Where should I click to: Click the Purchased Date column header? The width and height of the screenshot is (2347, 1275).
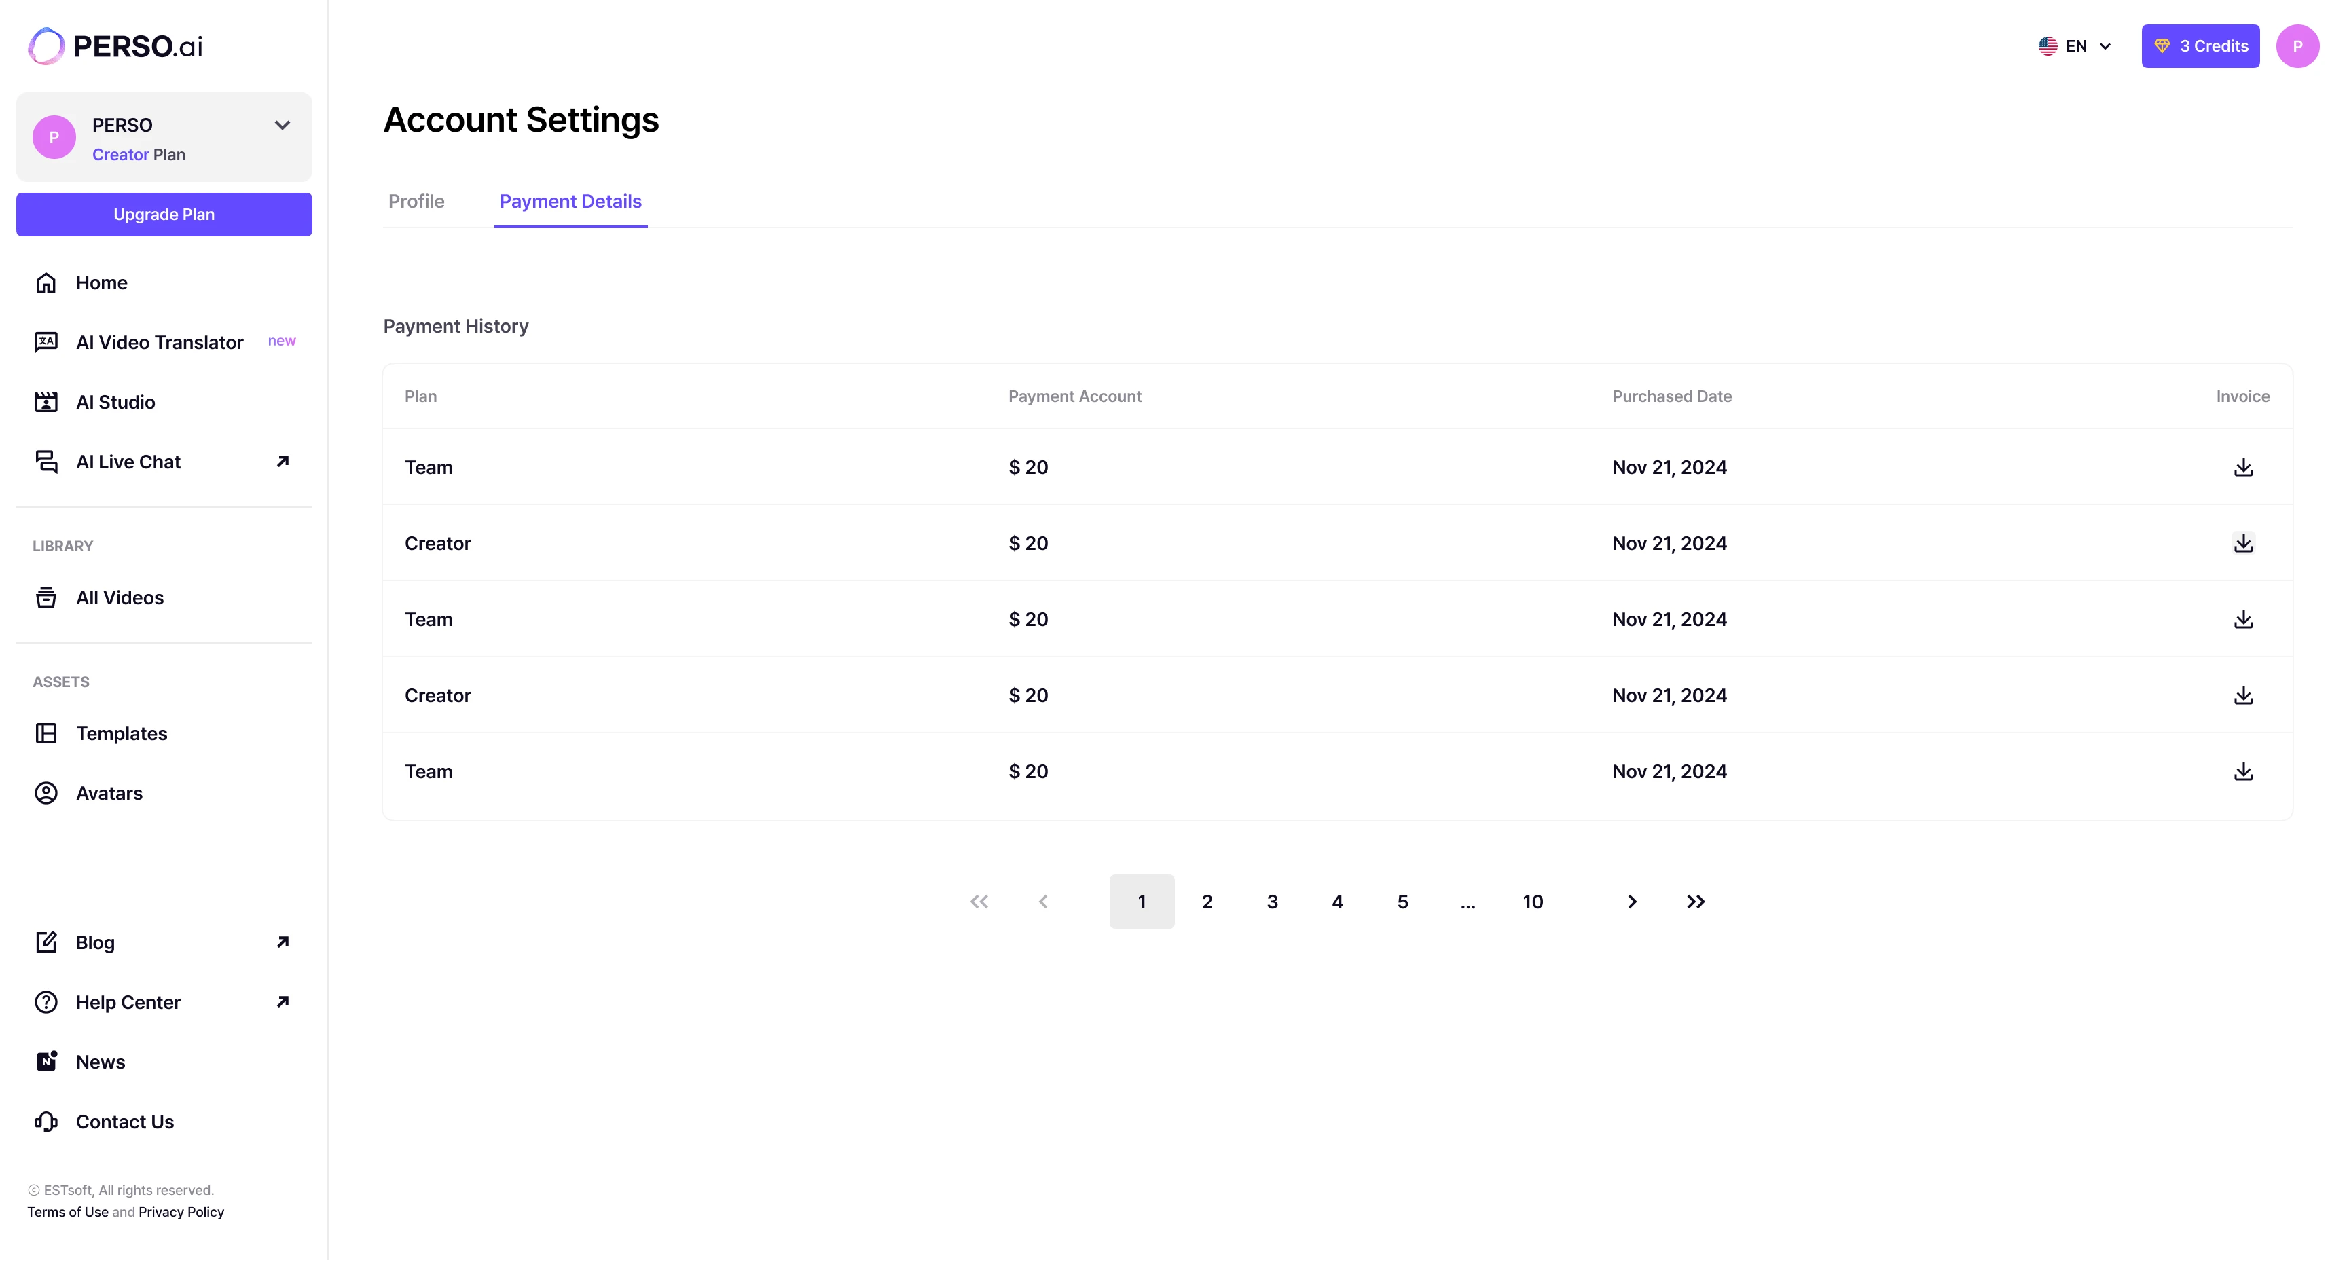pos(1672,396)
